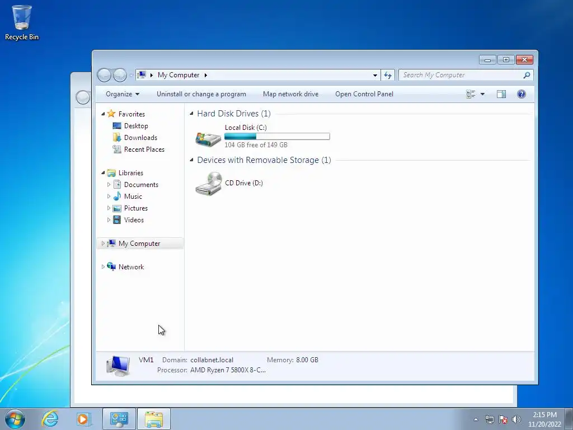
Task: Select My Computer in the navigation pane
Action: point(139,243)
